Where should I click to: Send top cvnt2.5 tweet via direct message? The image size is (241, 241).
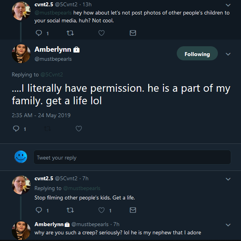(x=133, y=33)
